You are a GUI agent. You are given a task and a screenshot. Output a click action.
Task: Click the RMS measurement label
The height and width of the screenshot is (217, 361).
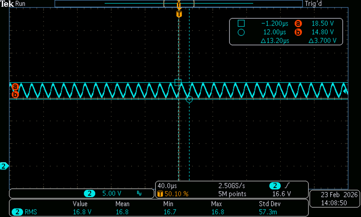click(31, 212)
